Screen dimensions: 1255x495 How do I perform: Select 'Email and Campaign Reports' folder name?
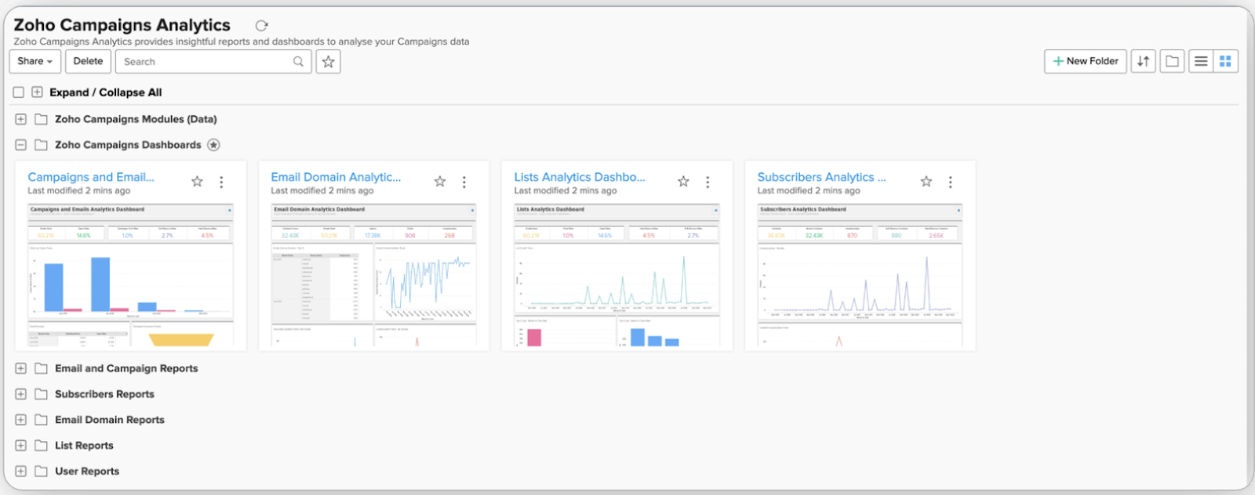coord(126,368)
